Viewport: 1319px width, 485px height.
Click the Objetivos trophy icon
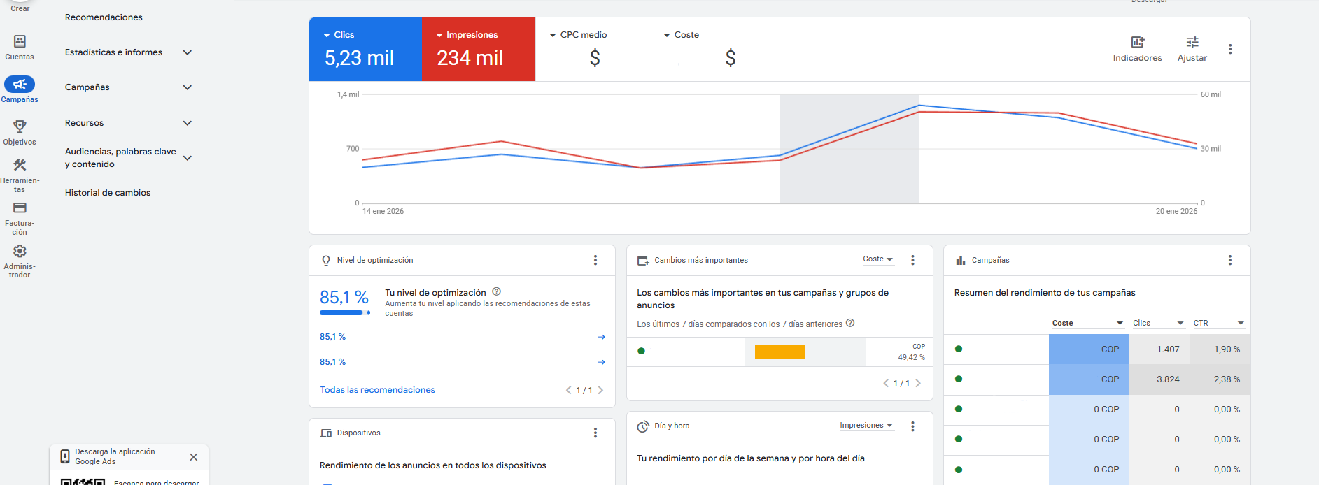click(20, 126)
